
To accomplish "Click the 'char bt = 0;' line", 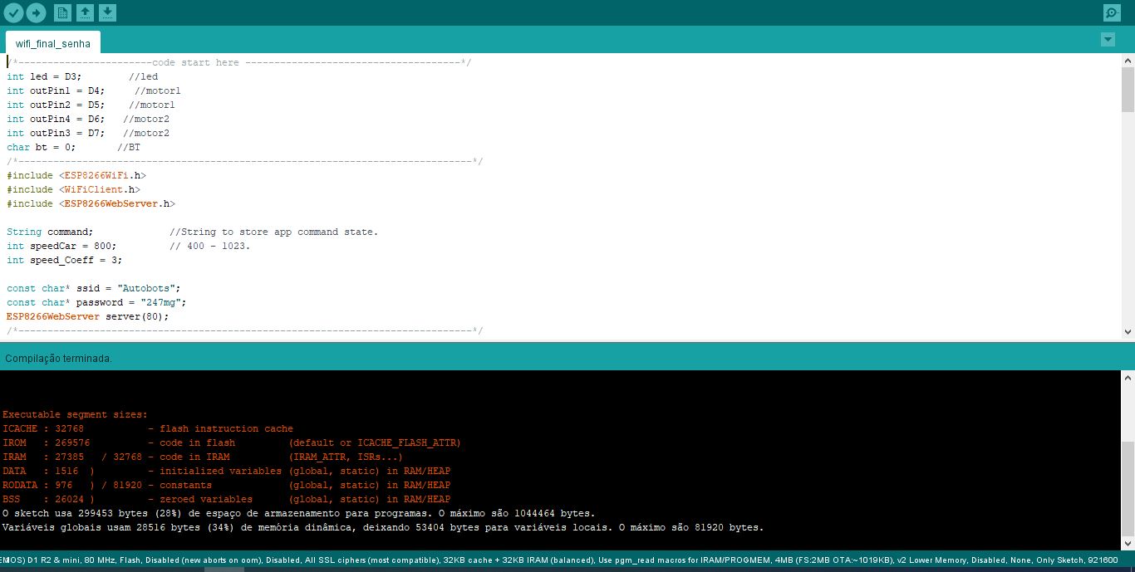I will click(x=74, y=147).
